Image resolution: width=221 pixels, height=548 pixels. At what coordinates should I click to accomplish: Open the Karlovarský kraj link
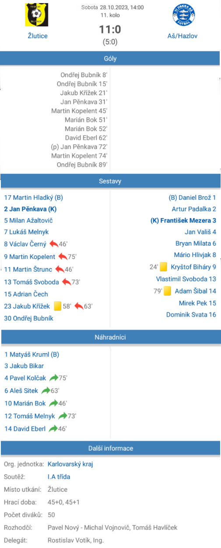(x=70, y=464)
